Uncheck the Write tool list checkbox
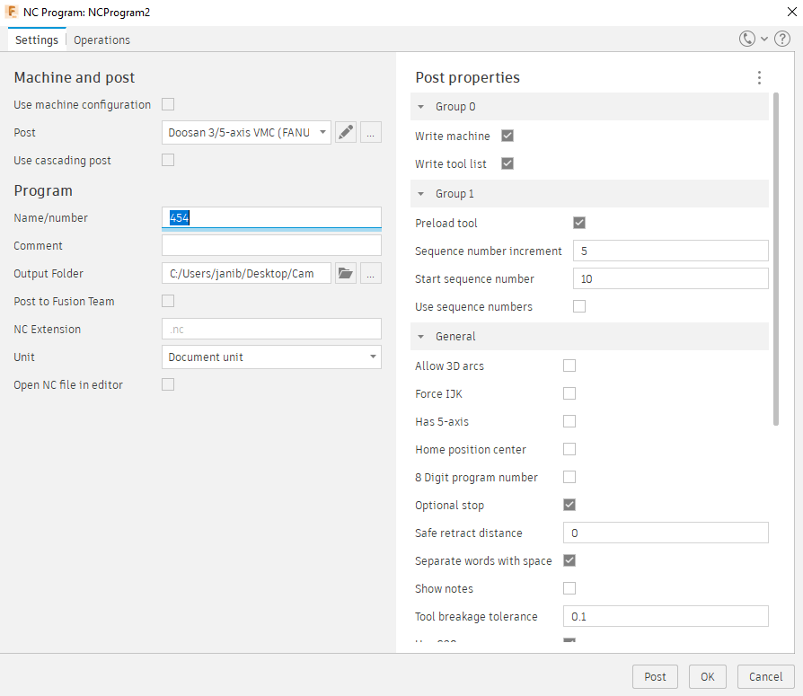 (507, 164)
